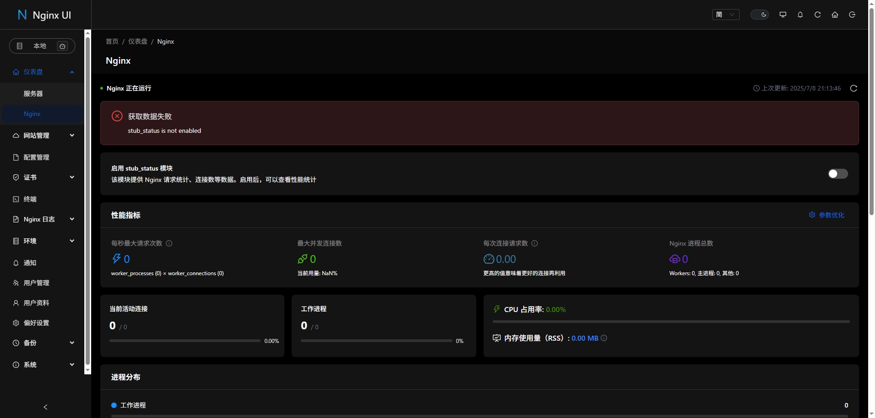Click the CPU 占用率 usage bar
The width and height of the screenshot is (875, 418).
(x=671, y=322)
